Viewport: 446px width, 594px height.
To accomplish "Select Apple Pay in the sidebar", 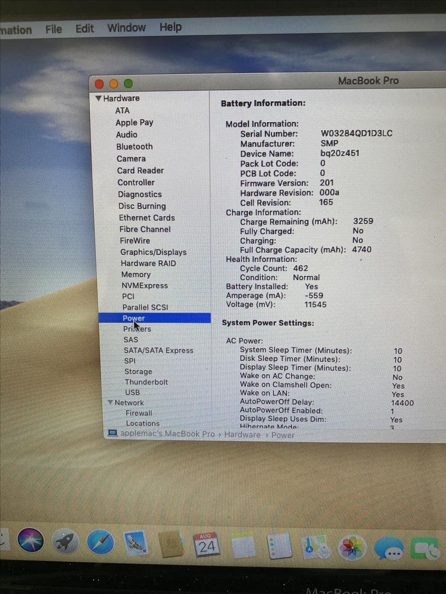I will coord(134,122).
